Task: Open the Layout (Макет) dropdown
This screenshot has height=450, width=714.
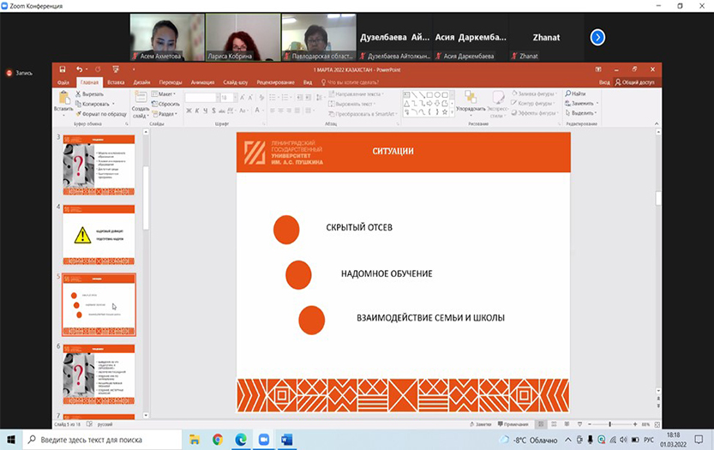Action: point(165,93)
